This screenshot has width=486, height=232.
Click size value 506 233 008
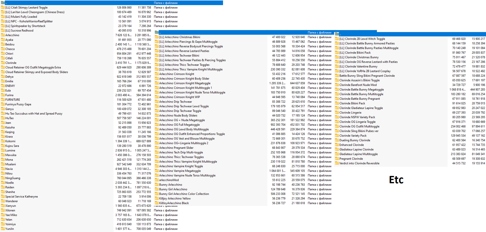278,194
